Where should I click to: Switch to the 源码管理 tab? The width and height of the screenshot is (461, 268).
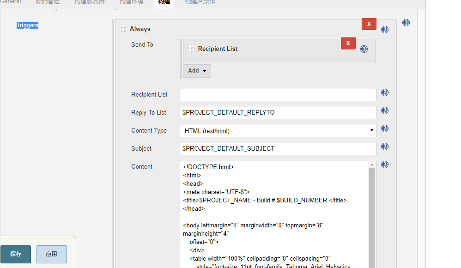point(48,2)
